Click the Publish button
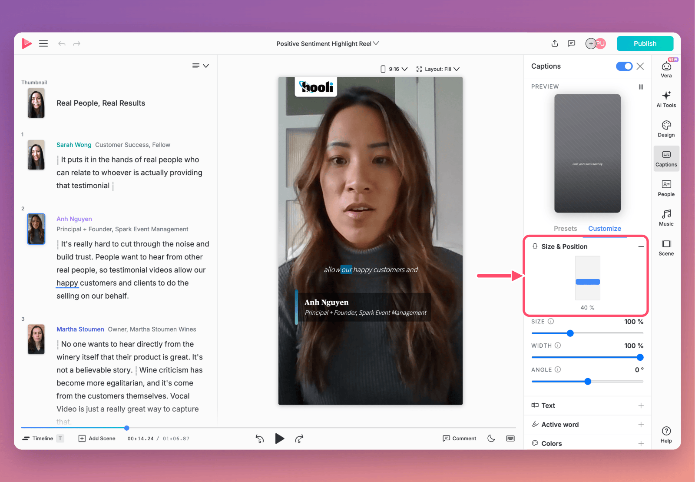The width and height of the screenshot is (695, 482). [x=645, y=43]
